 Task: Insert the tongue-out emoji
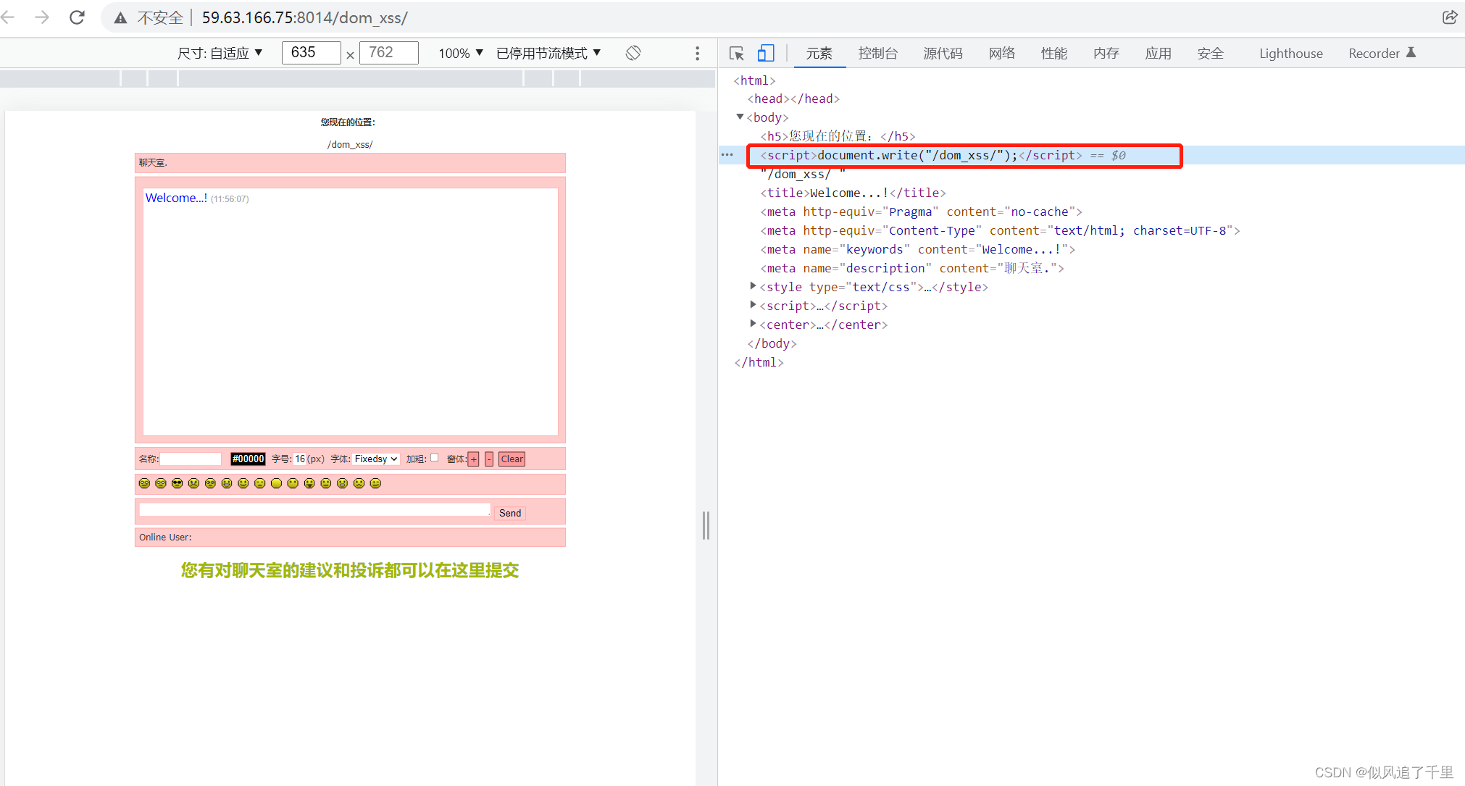pos(309,483)
